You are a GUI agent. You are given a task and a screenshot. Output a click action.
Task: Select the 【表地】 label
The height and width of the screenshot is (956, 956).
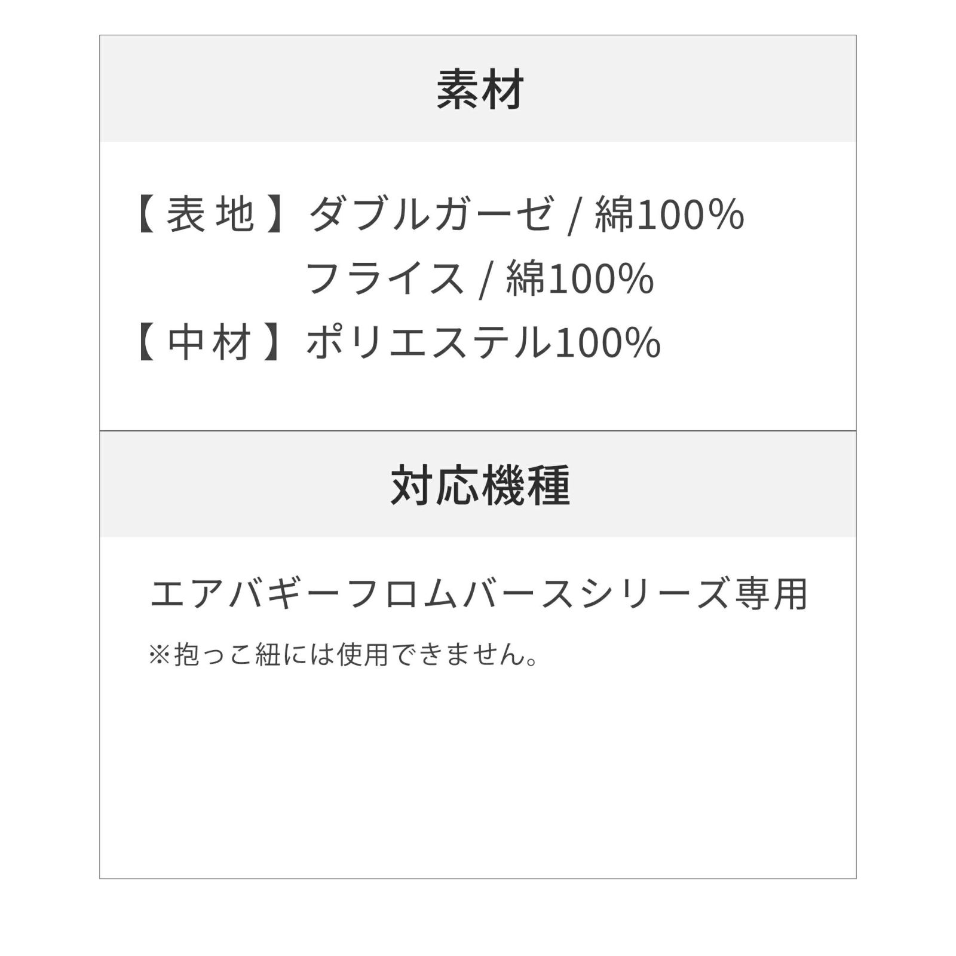210,215
